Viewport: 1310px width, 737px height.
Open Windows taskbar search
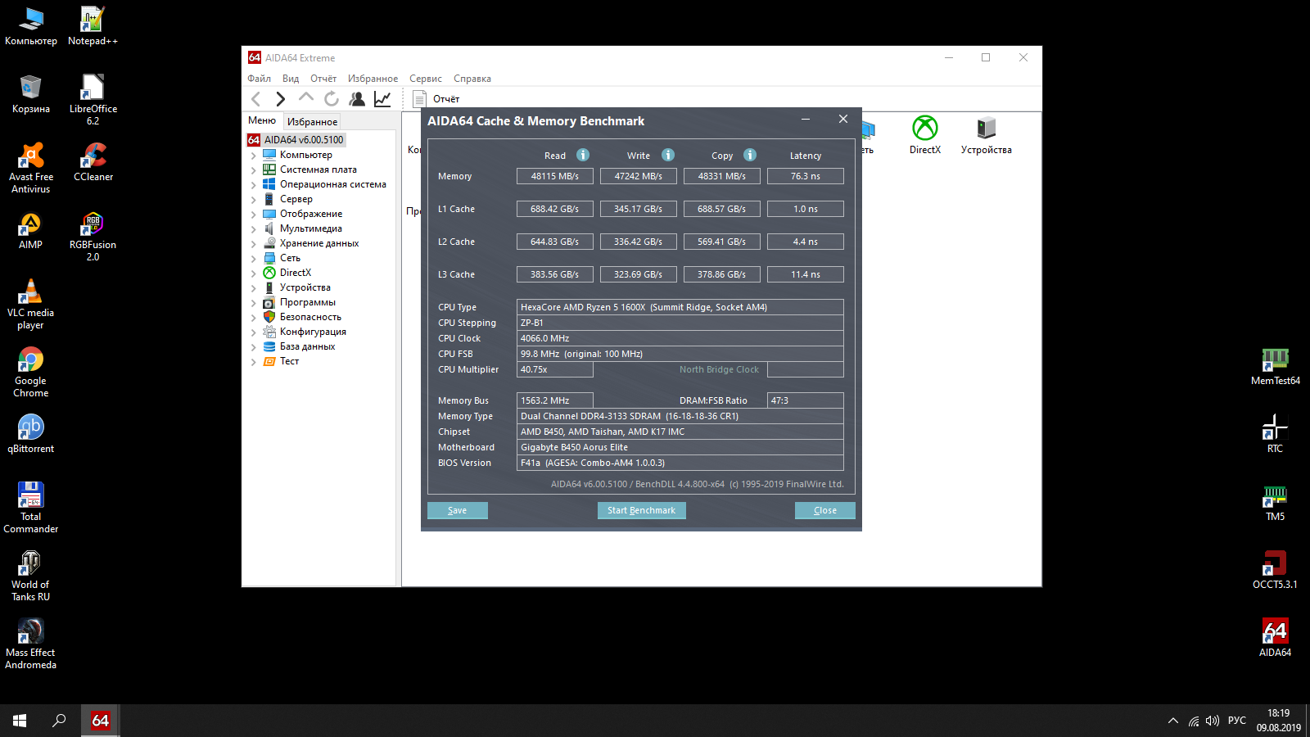pos(59,721)
